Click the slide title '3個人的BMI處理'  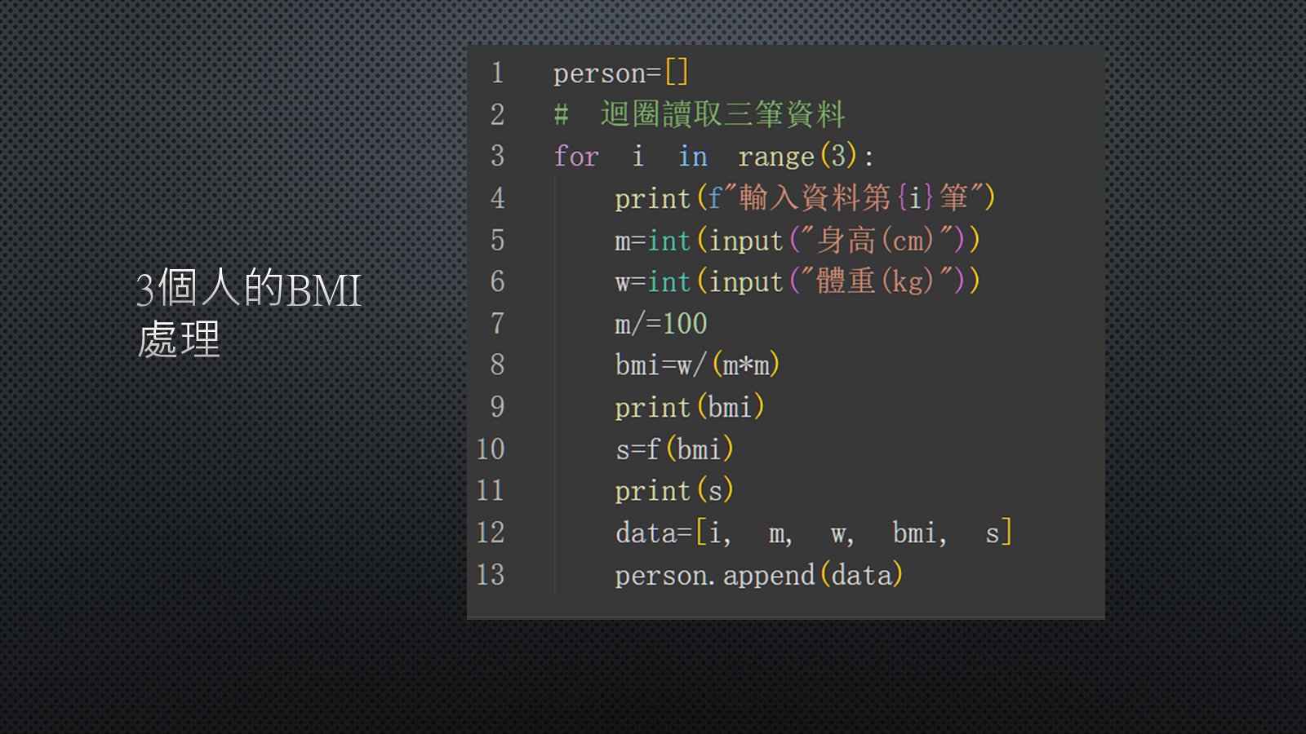pyautogui.click(x=247, y=313)
